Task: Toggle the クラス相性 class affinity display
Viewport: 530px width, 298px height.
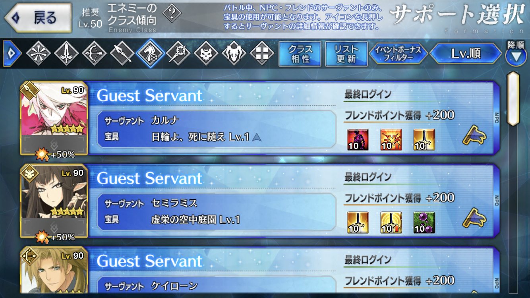Action: click(301, 54)
